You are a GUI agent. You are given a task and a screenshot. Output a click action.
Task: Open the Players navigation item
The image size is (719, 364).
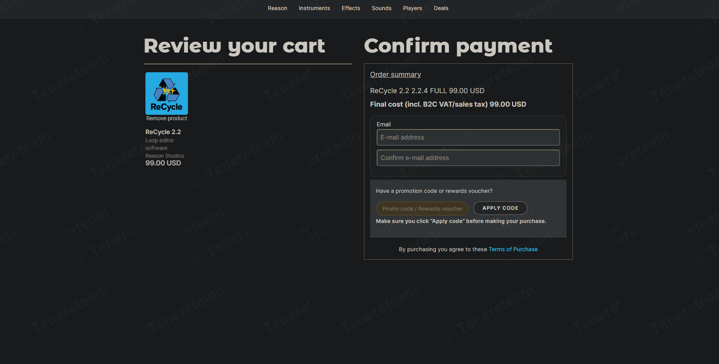[412, 8]
